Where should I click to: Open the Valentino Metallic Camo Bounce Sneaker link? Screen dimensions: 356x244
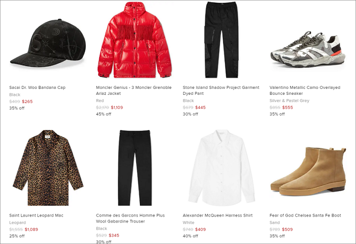(305, 91)
